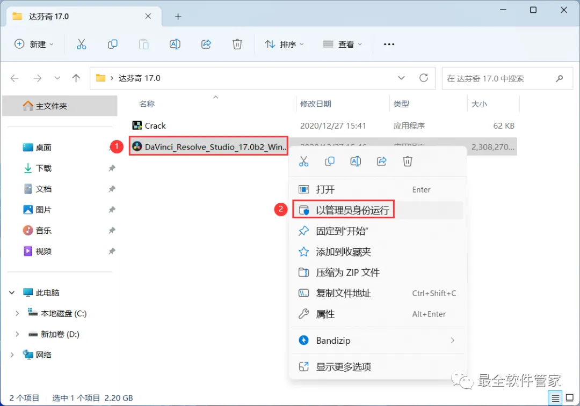Switch to details view in the status bar
The height and width of the screenshot is (406, 580).
[555, 398]
